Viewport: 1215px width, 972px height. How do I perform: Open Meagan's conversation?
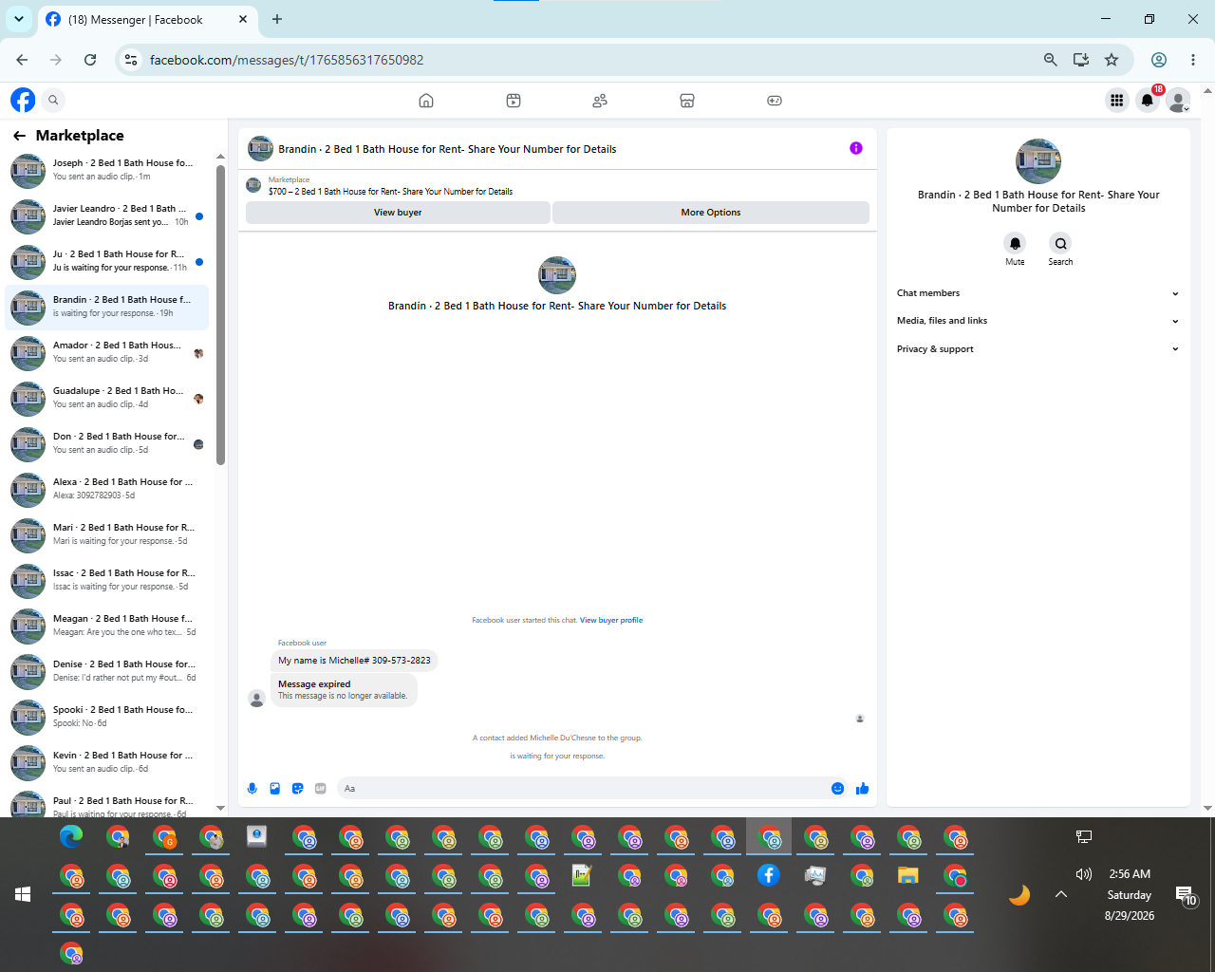click(107, 626)
